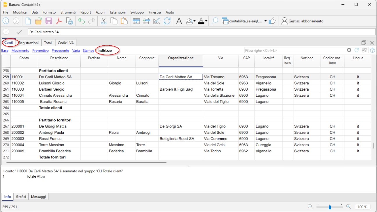The height and width of the screenshot is (212, 377).
Task: Open a file with the folder icon
Action: [38, 21]
